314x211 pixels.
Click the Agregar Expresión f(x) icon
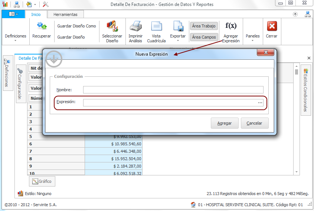coord(231,26)
